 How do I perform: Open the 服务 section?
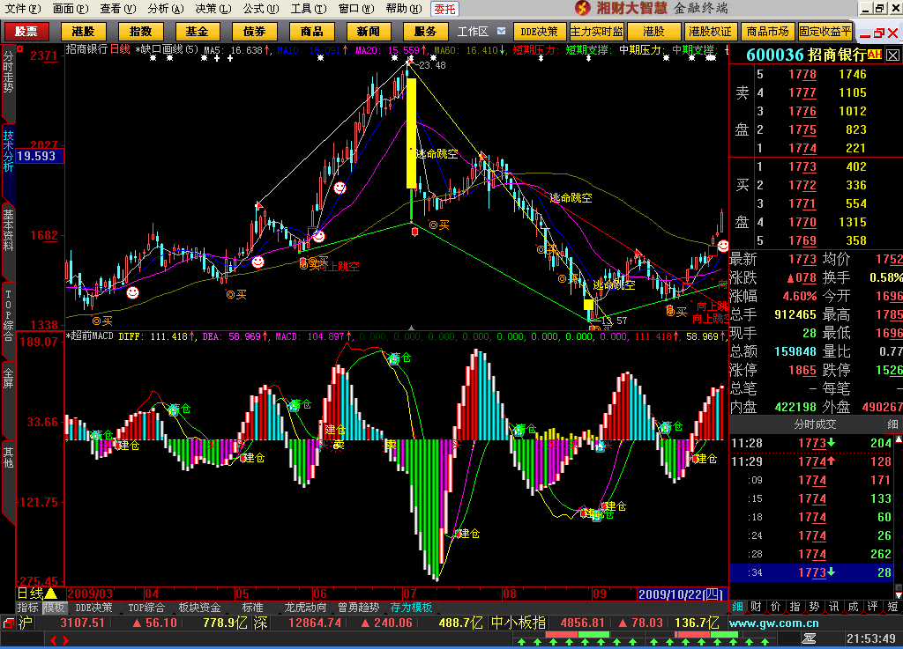point(425,31)
